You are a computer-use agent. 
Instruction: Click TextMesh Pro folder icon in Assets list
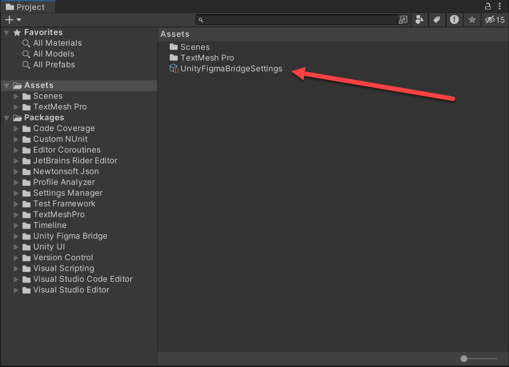click(x=174, y=58)
